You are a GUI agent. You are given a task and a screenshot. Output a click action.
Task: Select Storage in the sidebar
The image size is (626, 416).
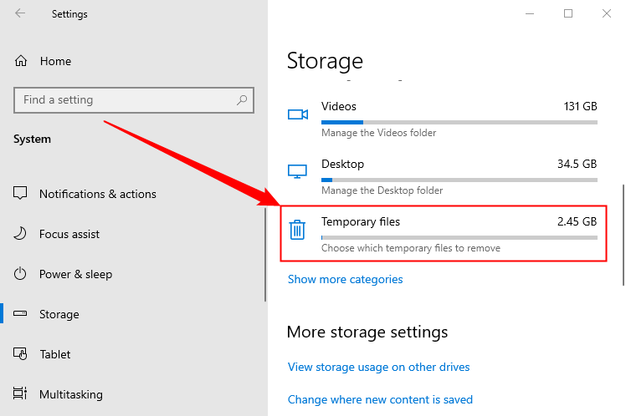coord(59,314)
